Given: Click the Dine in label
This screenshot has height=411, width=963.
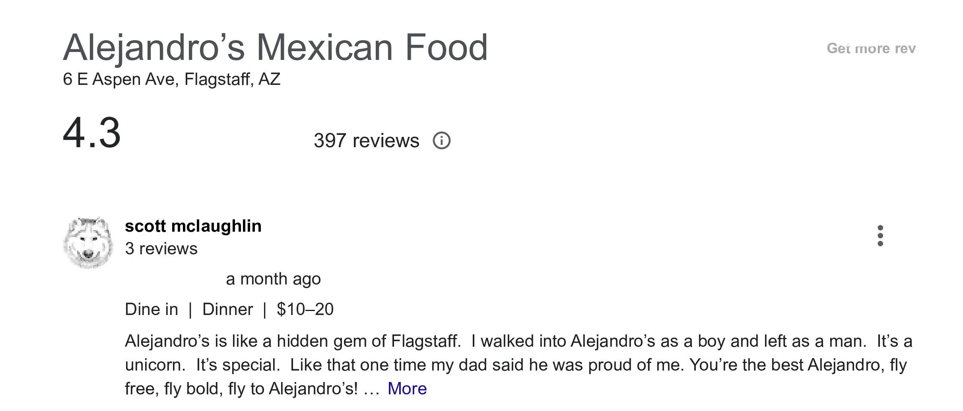Looking at the screenshot, I should 151,309.
